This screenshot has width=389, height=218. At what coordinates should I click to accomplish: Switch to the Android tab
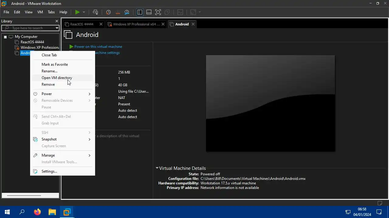(x=182, y=24)
